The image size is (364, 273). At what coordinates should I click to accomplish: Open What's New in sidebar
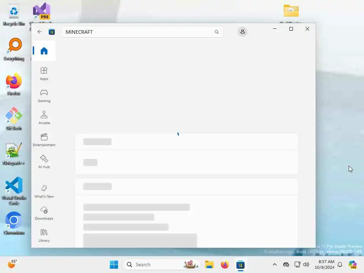coord(44,192)
